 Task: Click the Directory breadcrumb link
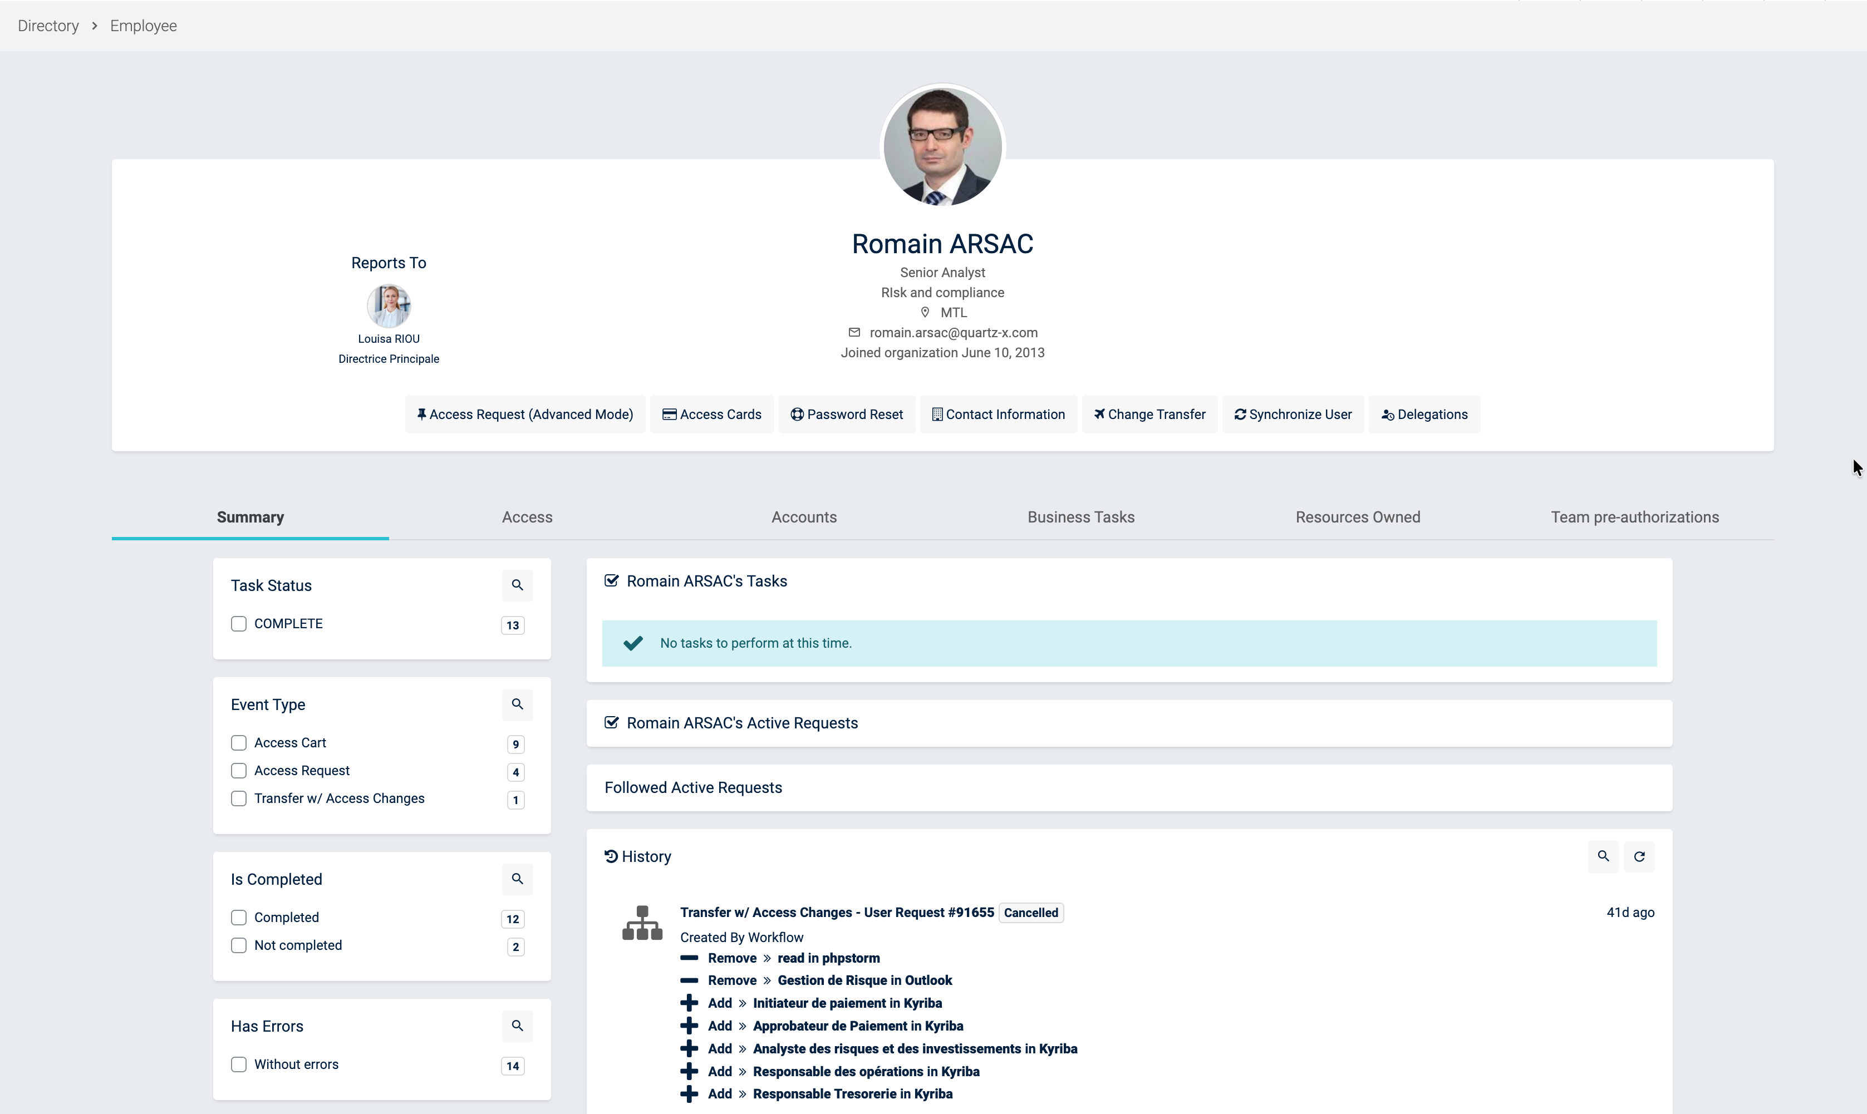coord(48,26)
